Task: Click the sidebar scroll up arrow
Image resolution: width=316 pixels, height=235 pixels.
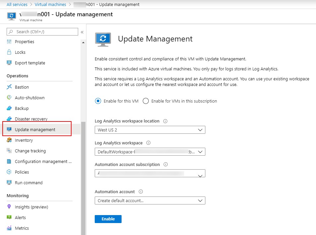Action: click(83, 42)
